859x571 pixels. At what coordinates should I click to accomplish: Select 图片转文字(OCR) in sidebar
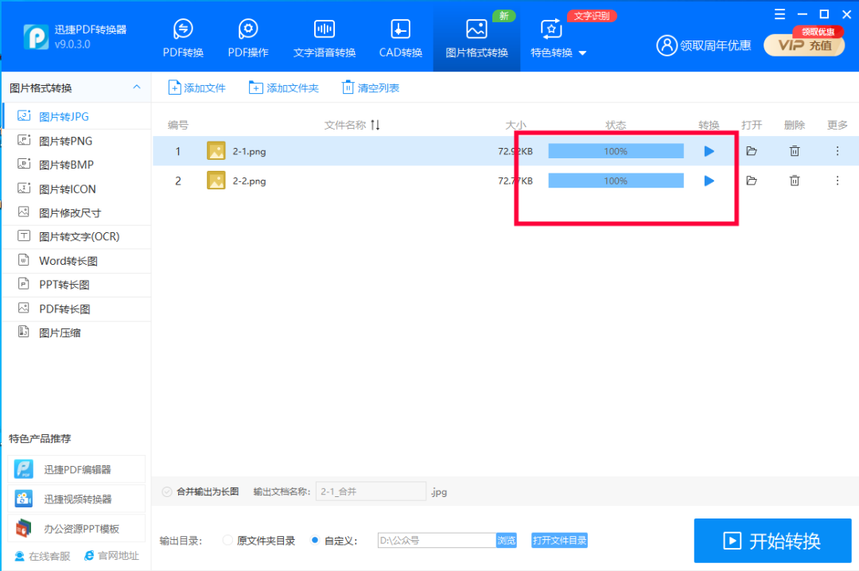pos(76,236)
